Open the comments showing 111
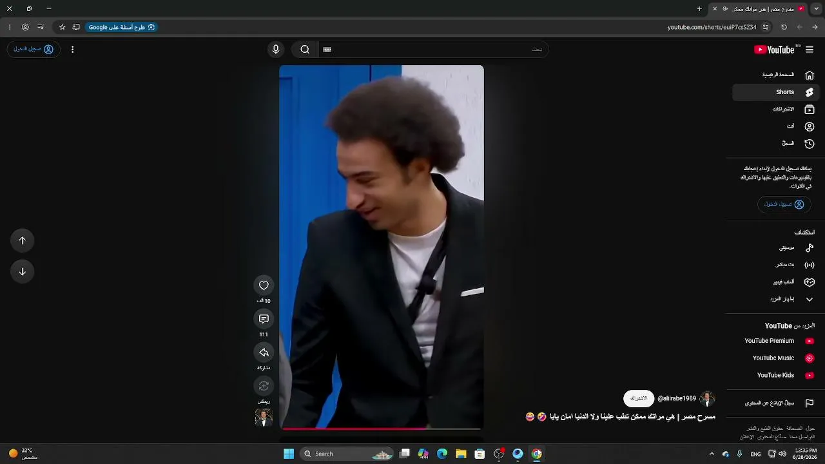This screenshot has height=464, width=825. point(264,319)
